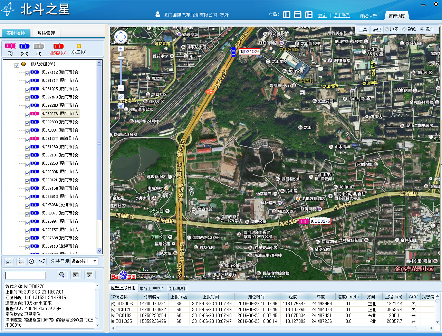Viewport: 442px width, 336px height.
Task: Click the brush clear tool on map
Action: click(x=121, y=105)
